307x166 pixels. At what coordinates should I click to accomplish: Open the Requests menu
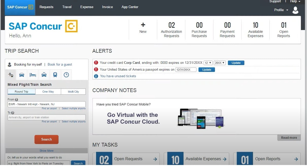[46, 7]
